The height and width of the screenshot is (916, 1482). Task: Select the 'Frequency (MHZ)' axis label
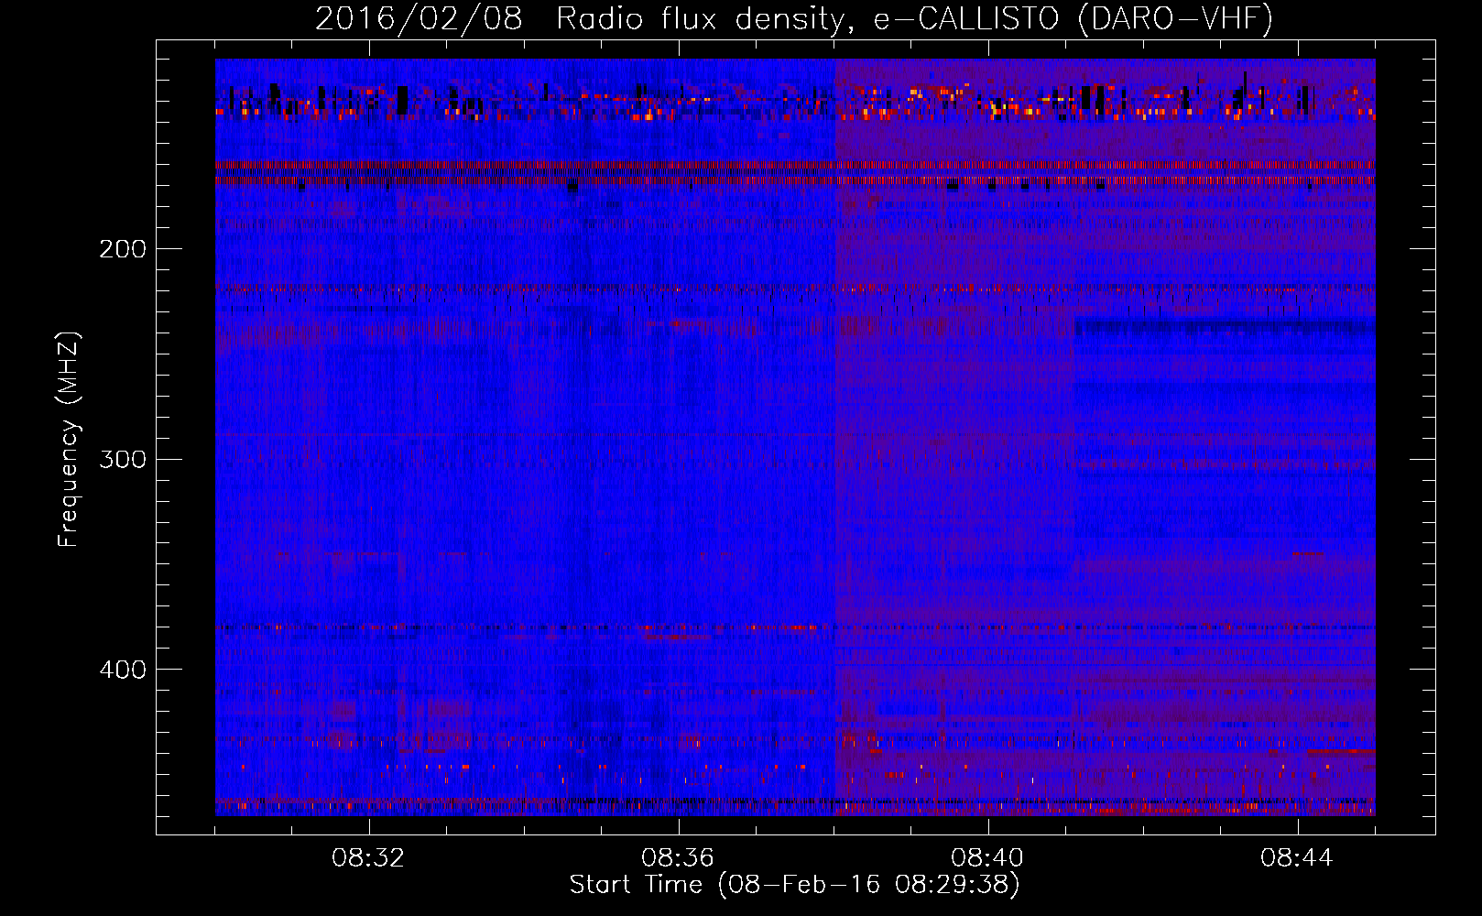[x=69, y=439]
